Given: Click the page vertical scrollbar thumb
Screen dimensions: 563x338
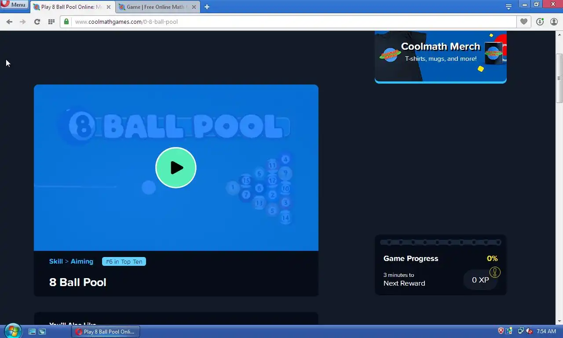Looking at the screenshot, I should (x=559, y=78).
